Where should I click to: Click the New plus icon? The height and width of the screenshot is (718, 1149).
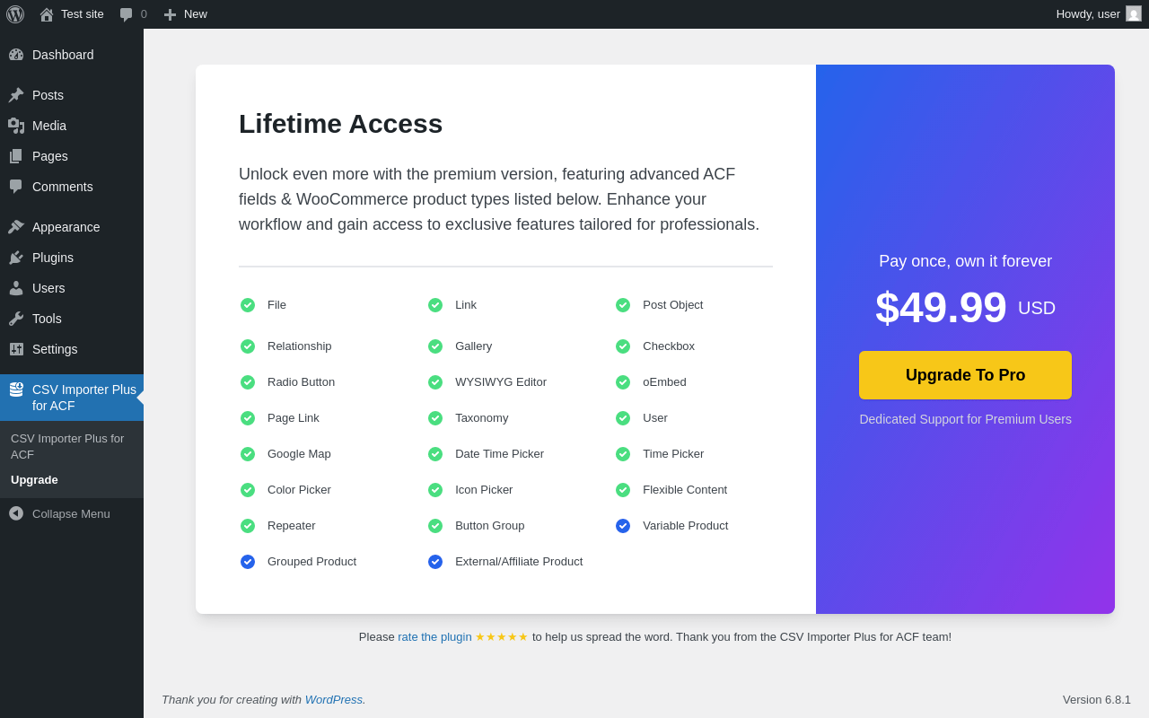click(x=170, y=14)
